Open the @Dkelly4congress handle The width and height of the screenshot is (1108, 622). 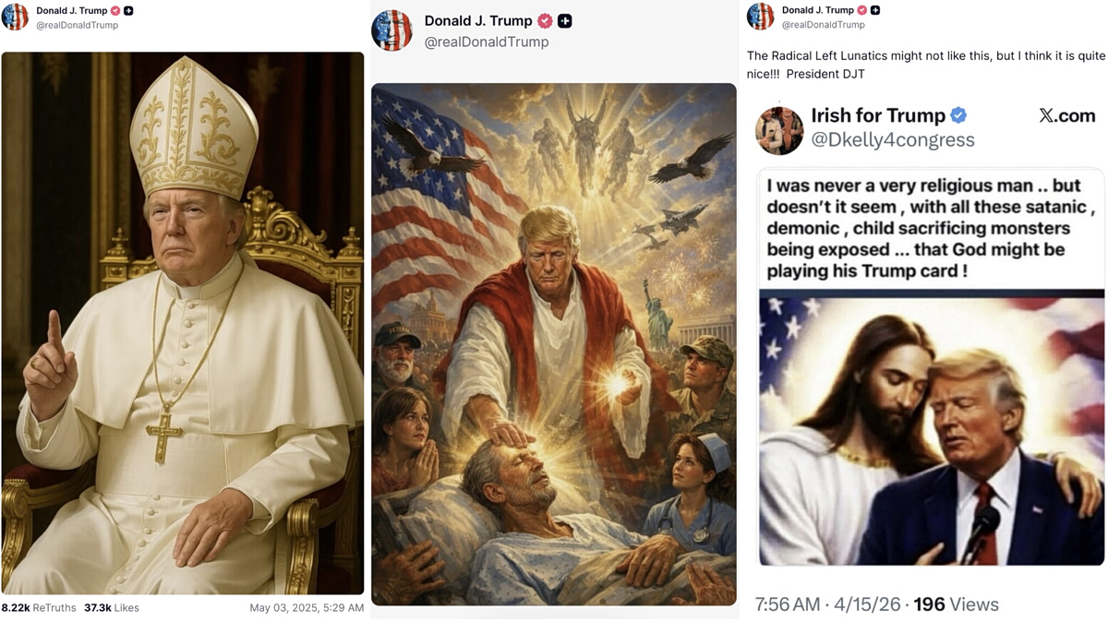coord(892,140)
